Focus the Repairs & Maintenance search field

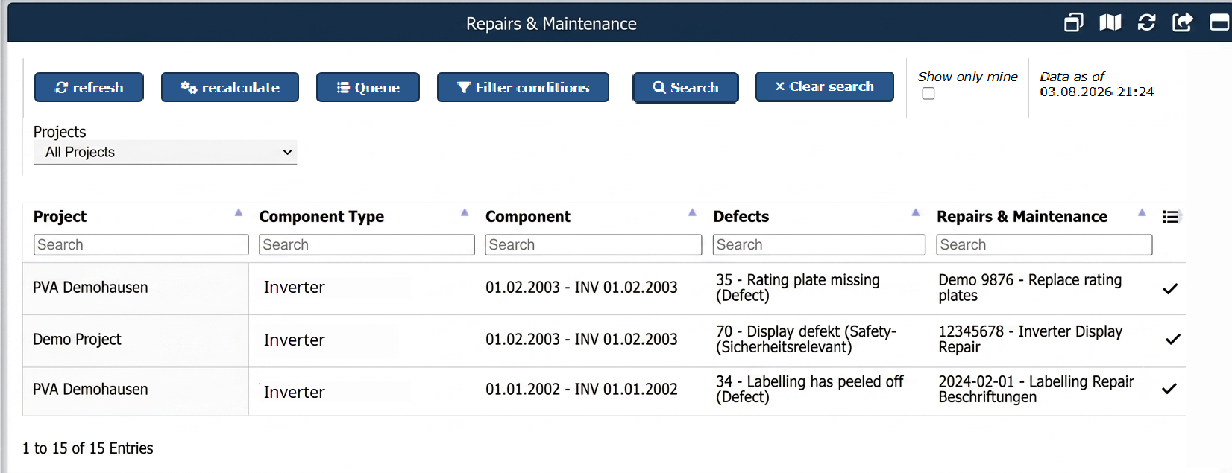[1044, 245]
